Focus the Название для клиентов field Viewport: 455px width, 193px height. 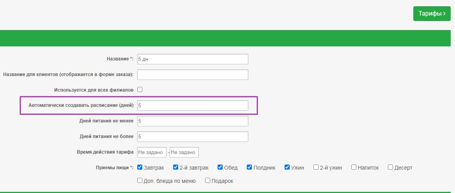click(193, 74)
